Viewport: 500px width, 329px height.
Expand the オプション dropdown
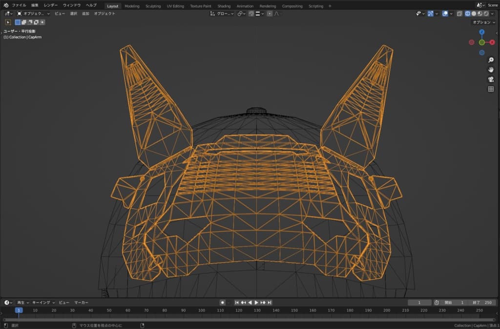[x=484, y=22]
